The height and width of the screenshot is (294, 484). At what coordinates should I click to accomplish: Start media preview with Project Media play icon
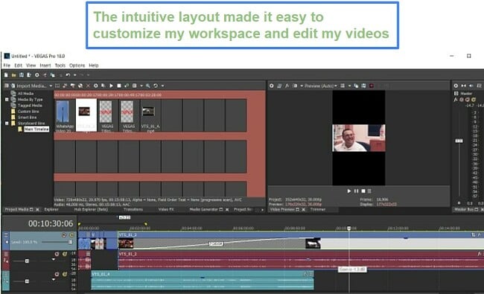111,86
